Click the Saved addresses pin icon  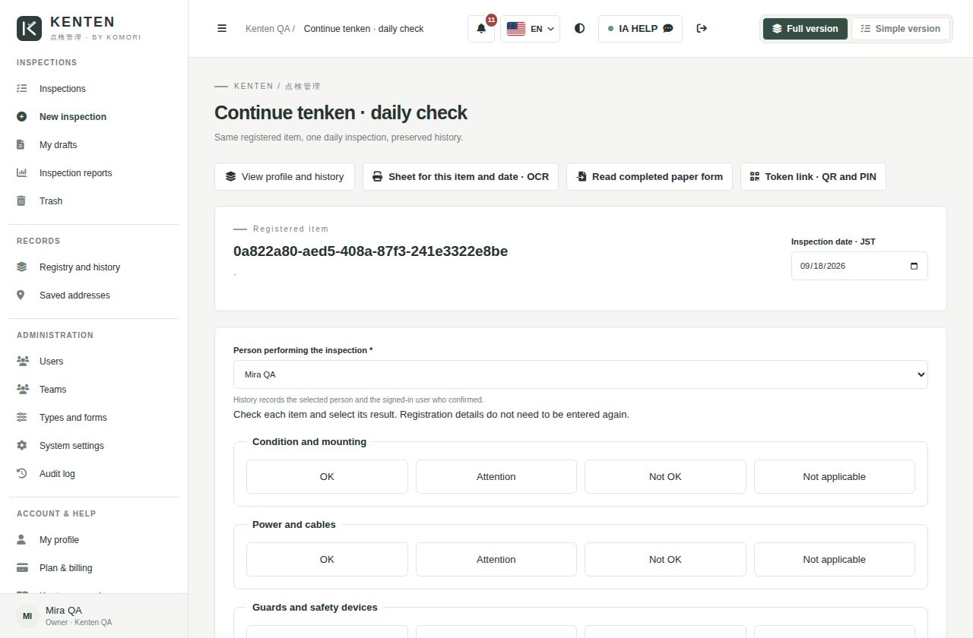tap(22, 295)
